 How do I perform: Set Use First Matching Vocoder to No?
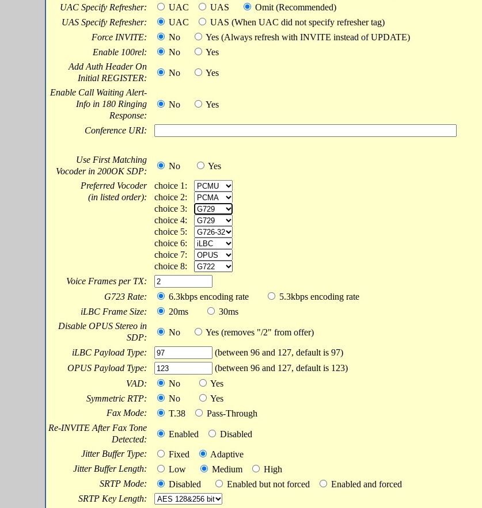pyautogui.click(x=161, y=166)
